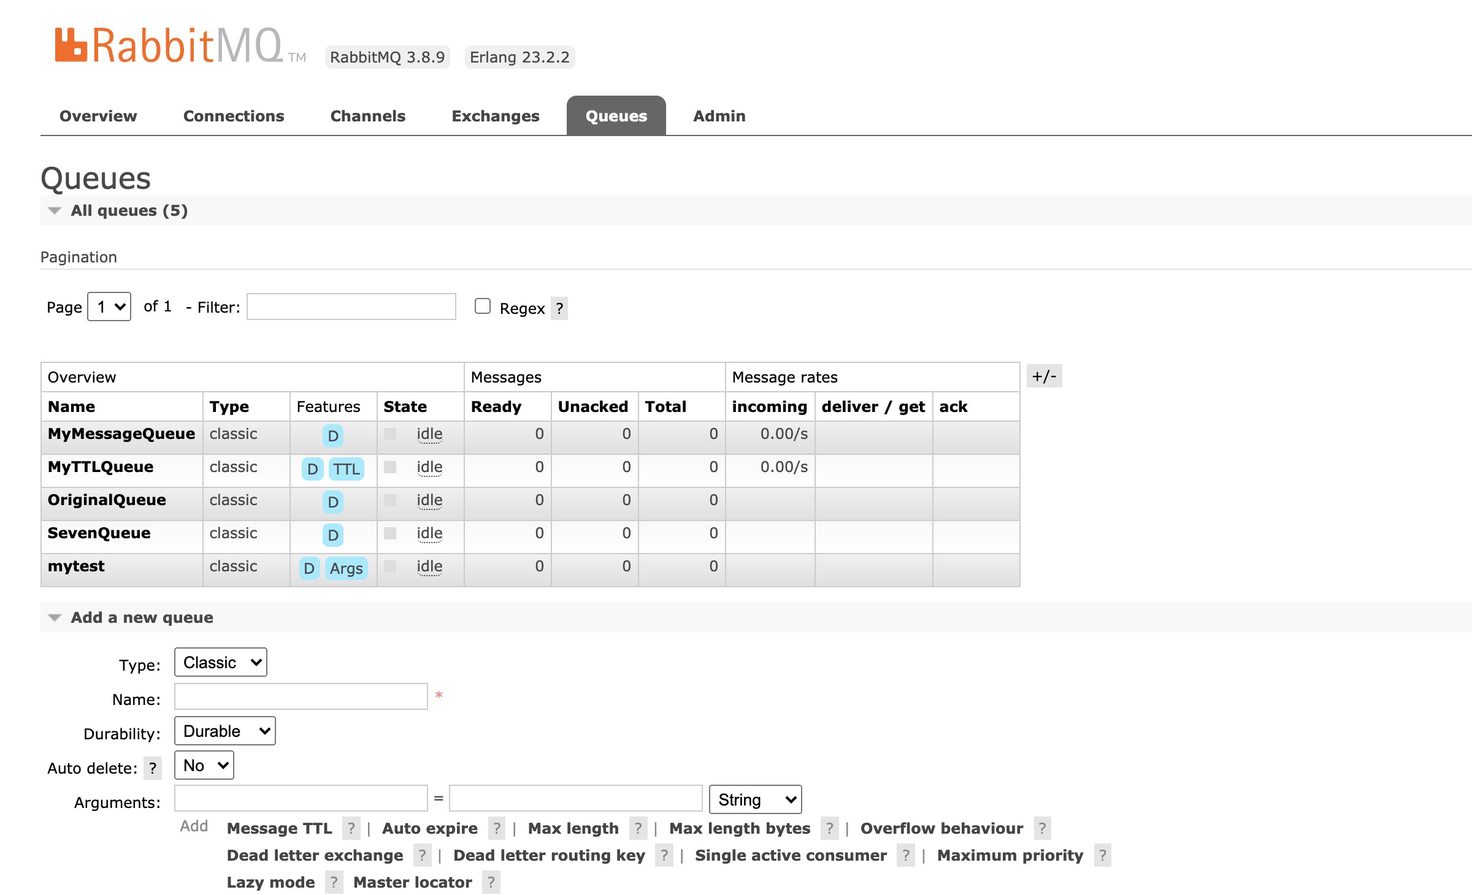Screen dimensions: 1472x895
Task: Click the TTL feature badge on MyTTLQueue
Action: pos(347,469)
